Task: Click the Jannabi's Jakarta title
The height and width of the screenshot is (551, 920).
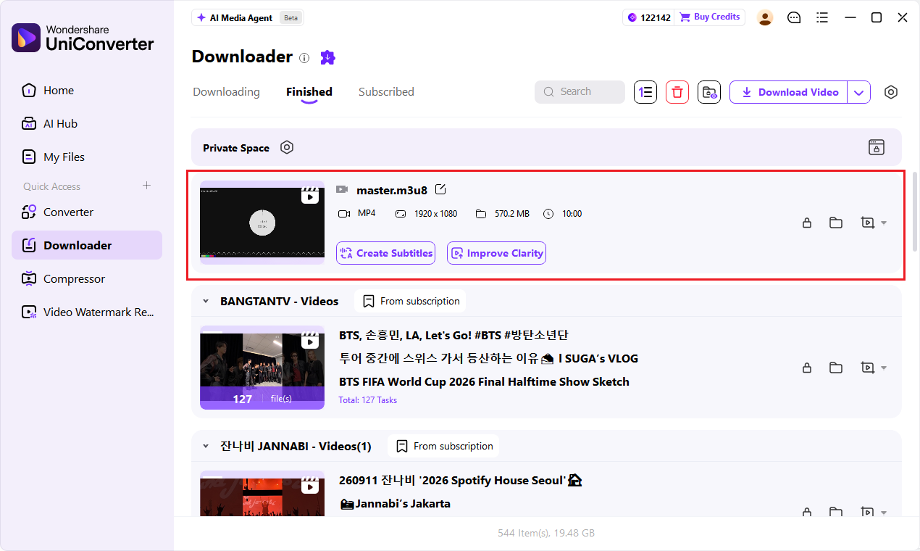Action: (395, 503)
